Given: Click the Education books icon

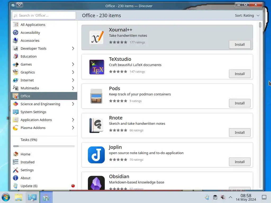Looking at the screenshot, I should (x=16, y=57).
